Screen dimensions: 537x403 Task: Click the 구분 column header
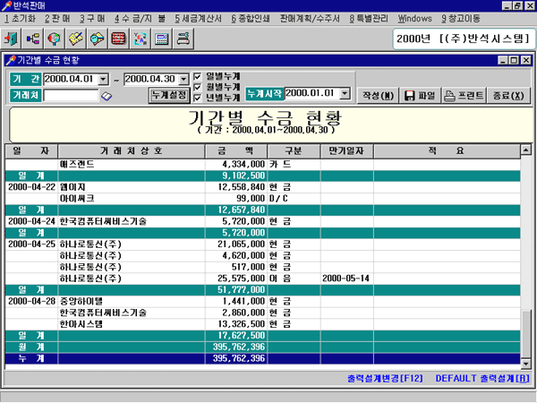(294, 151)
